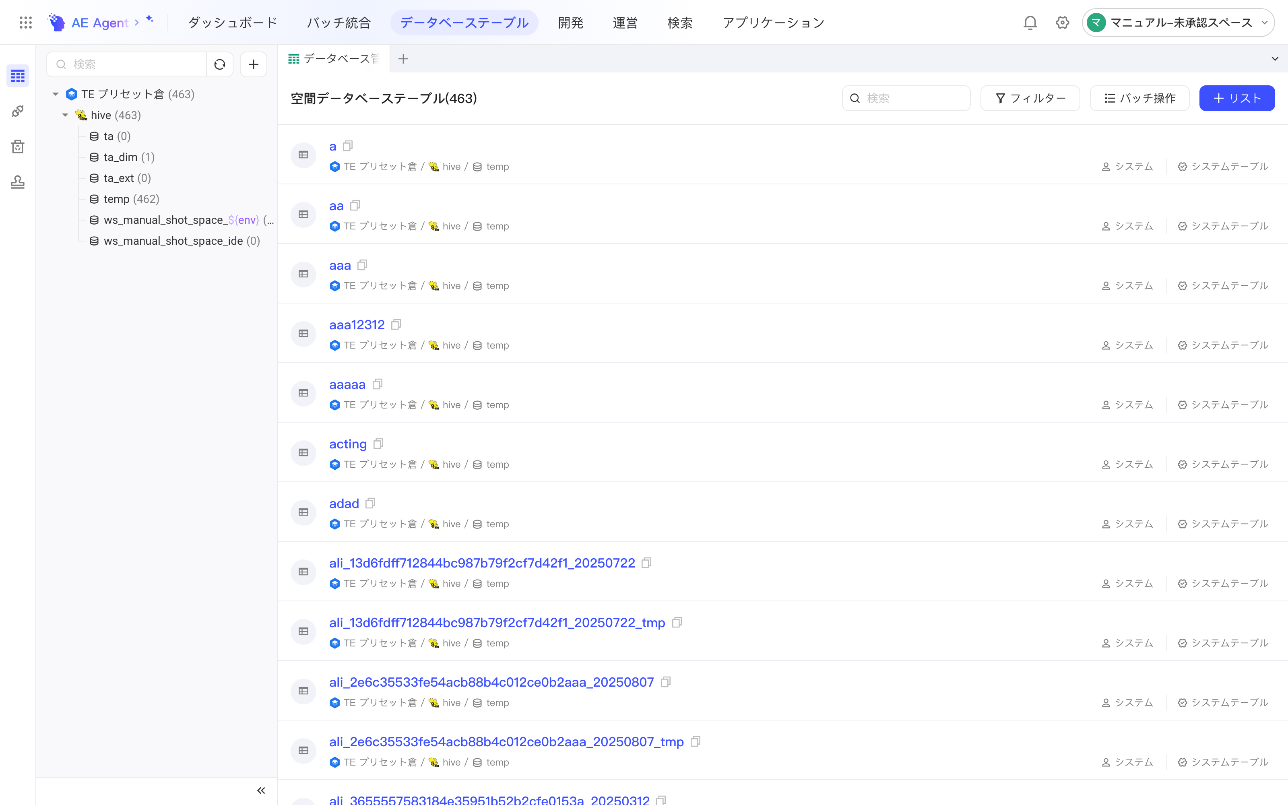Expand the tab list chevron at far right
The height and width of the screenshot is (805, 1288).
[x=1275, y=59]
